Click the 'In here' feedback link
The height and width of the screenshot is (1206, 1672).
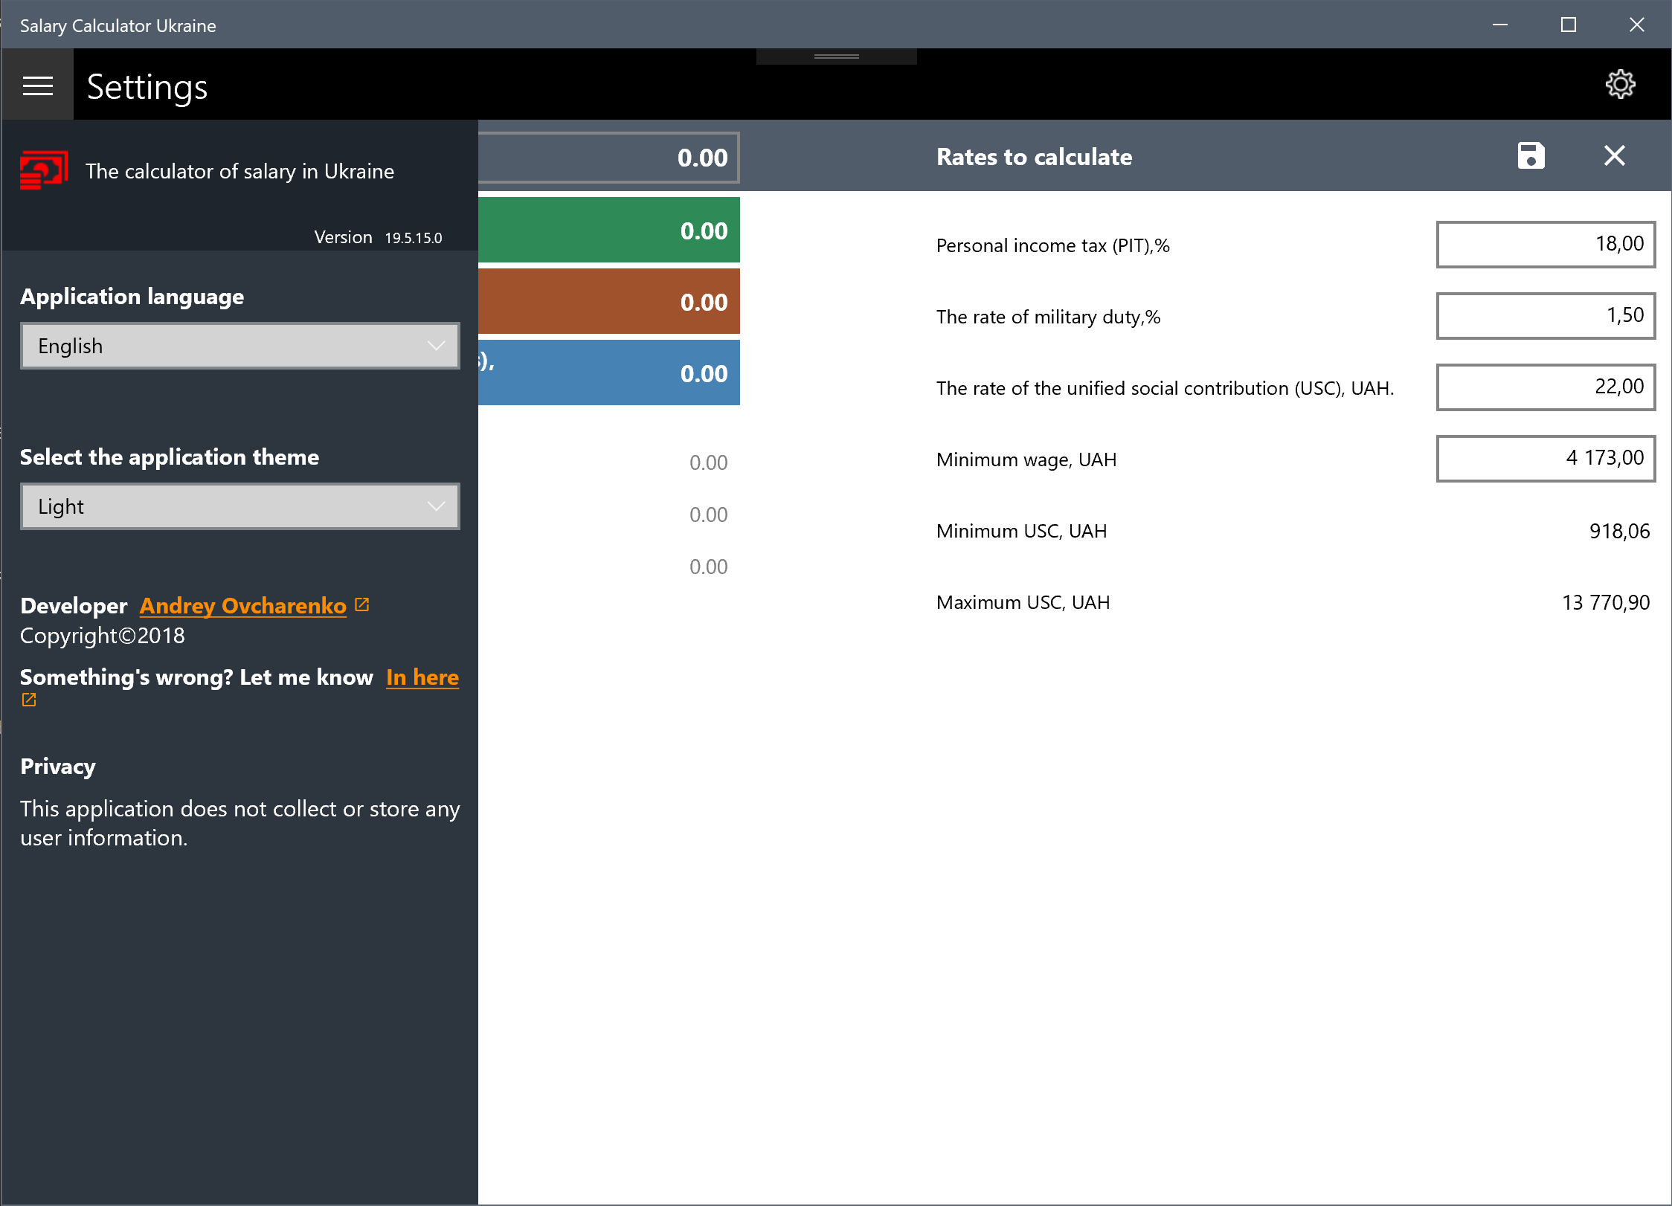click(x=422, y=677)
